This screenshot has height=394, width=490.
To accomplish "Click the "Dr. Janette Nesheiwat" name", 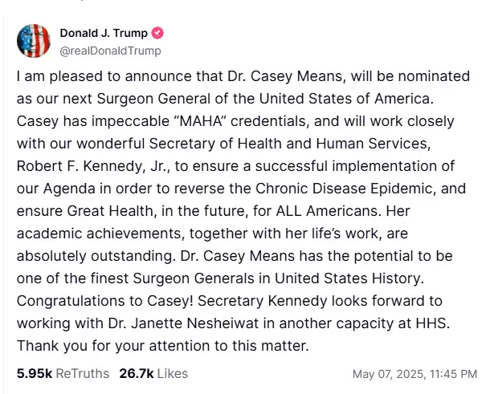I will coord(184,323).
